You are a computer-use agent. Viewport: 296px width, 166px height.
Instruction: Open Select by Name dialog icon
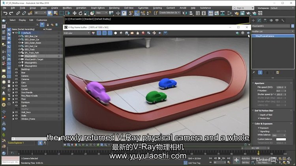click(x=56, y=13)
